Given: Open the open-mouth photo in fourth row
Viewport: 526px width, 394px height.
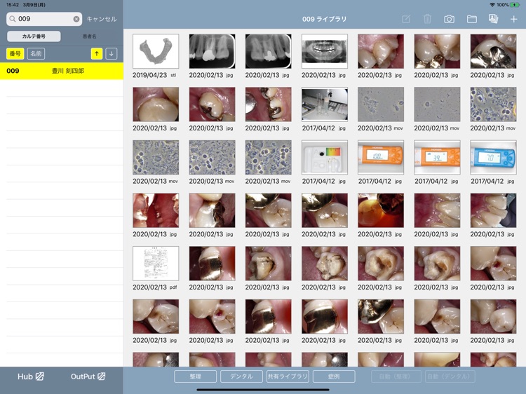Looking at the screenshot, I should (156, 210).
